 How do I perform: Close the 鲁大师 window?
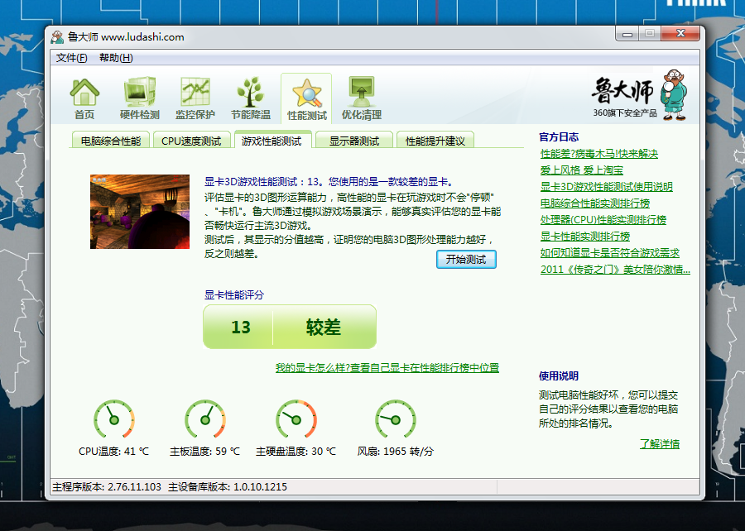[x=680, y=34]
